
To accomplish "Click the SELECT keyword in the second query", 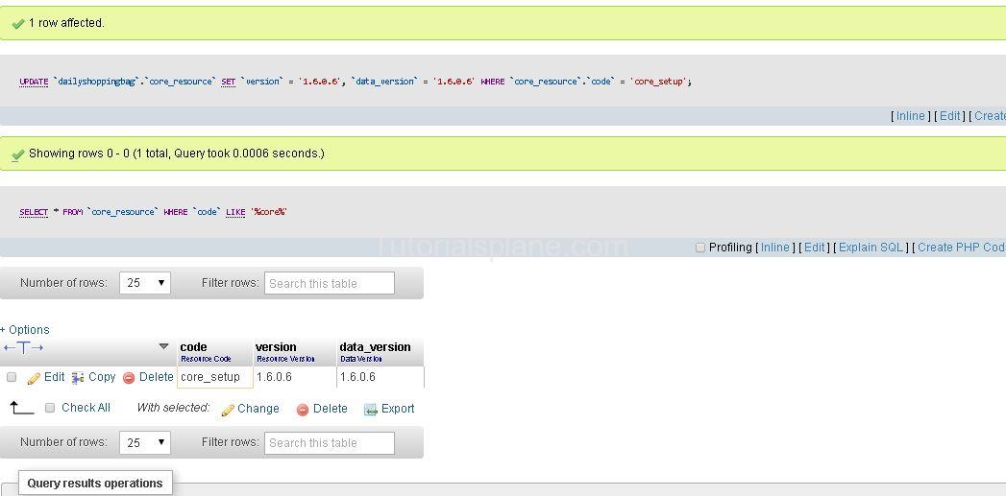I will [34, 212].
